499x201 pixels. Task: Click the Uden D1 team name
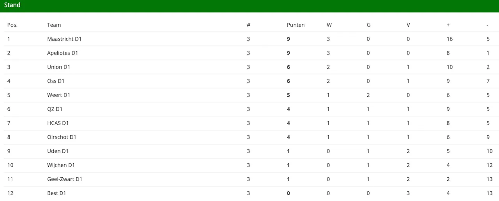tap(58, 151)
